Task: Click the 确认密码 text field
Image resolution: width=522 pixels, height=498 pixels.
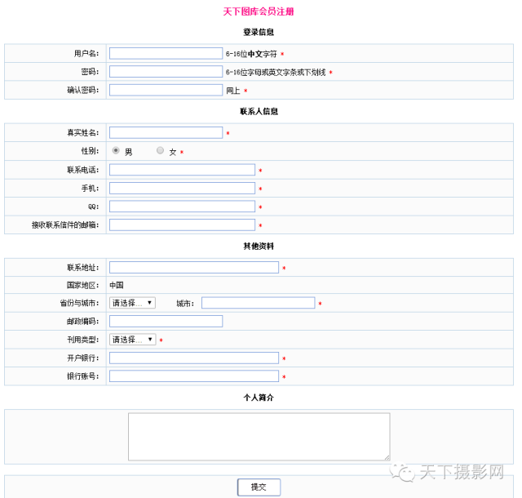Action: (166, 90)
